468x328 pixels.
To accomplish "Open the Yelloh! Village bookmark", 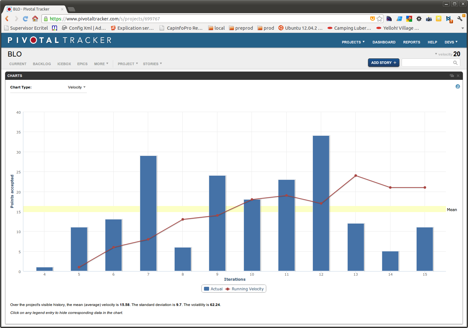I will pos(397,28).
